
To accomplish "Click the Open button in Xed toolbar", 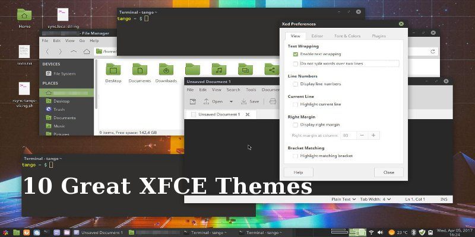I will pyautogui.click(x=213, y=101).
